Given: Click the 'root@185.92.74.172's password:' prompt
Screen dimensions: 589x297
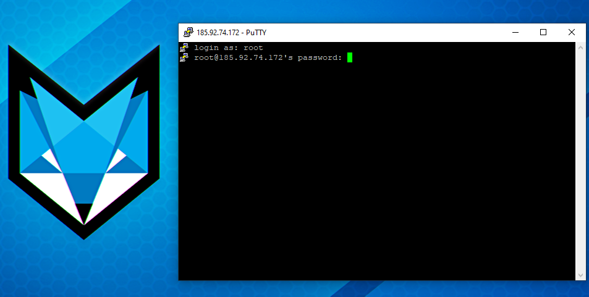Looking at the screenshot, I should tap(268, 57).
